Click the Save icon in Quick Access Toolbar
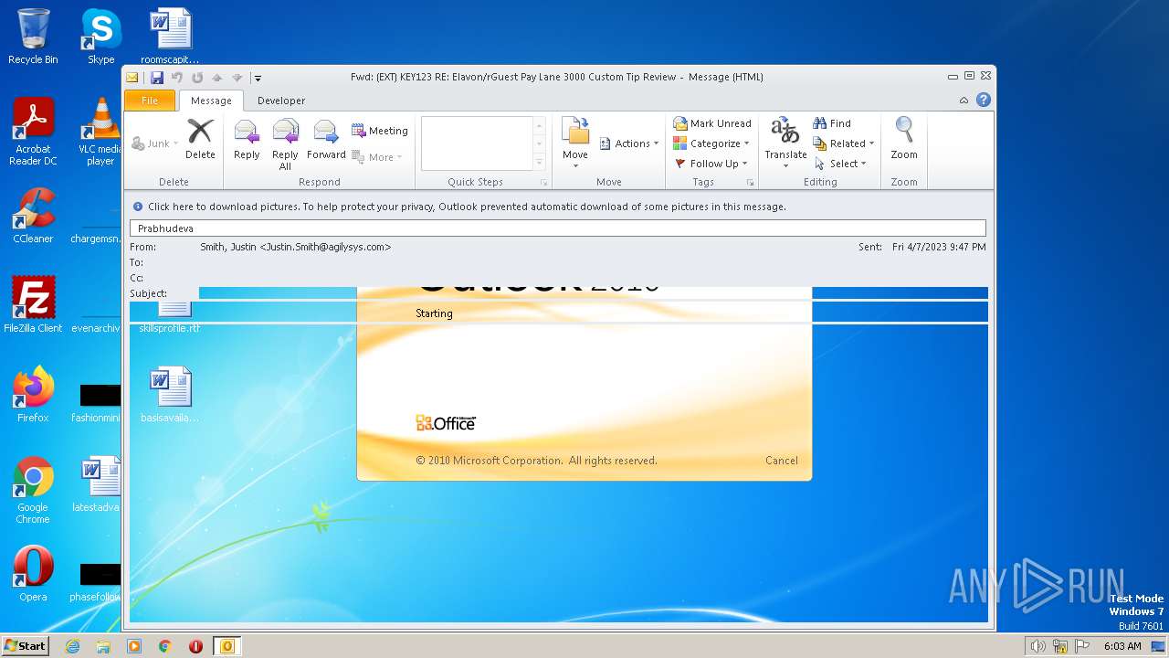The height and width of the screenshot is (658, 1169). (x=157, y=78)
